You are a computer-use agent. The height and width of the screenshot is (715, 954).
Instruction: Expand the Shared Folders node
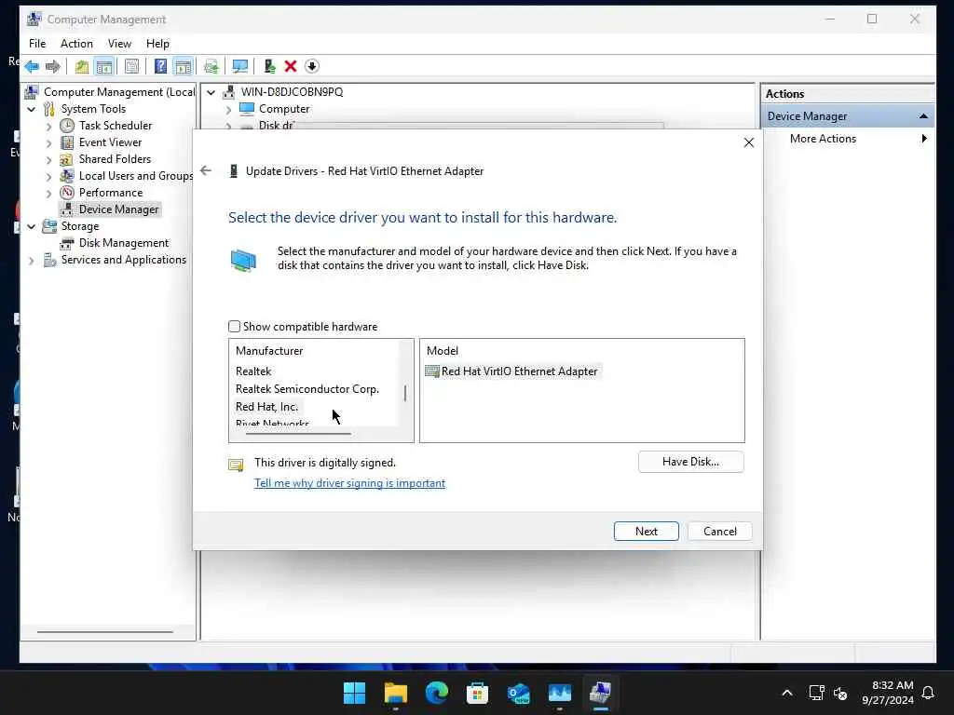pos(48,159)
